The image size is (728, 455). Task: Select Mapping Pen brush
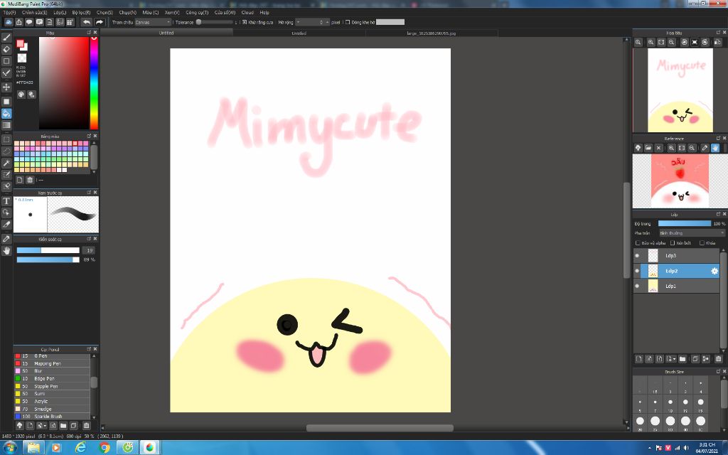pyautogui.click(x=52, y=363)
